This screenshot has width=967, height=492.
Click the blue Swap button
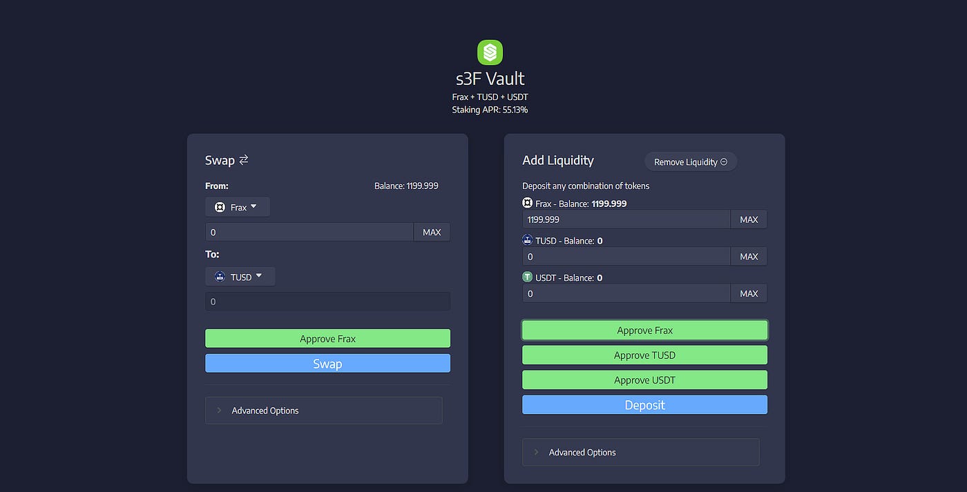pos(327,364)
